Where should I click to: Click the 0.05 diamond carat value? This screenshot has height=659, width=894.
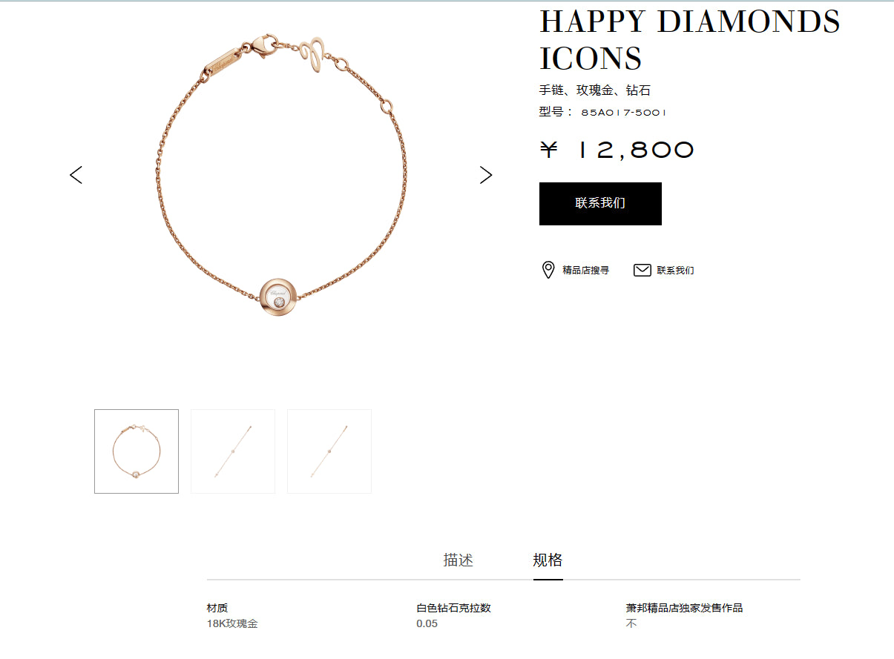(x=427, y=623)
